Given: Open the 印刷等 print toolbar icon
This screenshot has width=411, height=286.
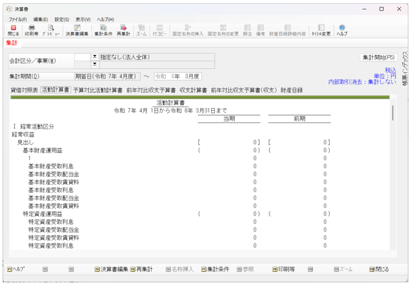Looking at the screenshot, I should point(32,30).
